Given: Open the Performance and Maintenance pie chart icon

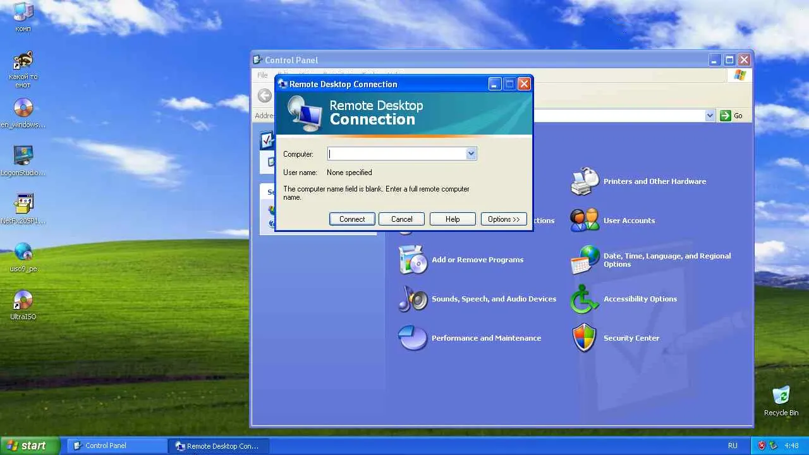Looking at the screenshot, I should (x=413, y=338).
